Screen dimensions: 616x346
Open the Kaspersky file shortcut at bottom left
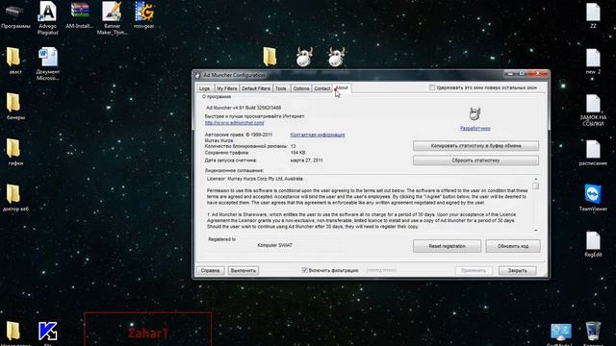click(x=47, y=333)
